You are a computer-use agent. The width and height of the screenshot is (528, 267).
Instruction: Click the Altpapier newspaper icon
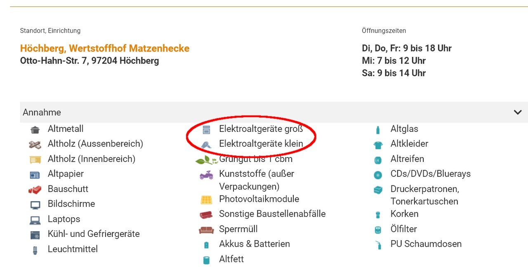pyautogui.click(x=35, y=175)
